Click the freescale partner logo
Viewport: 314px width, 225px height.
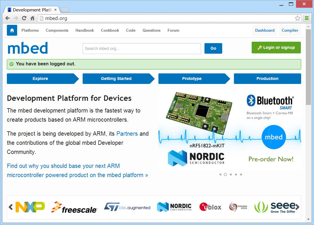click(74, 207)
